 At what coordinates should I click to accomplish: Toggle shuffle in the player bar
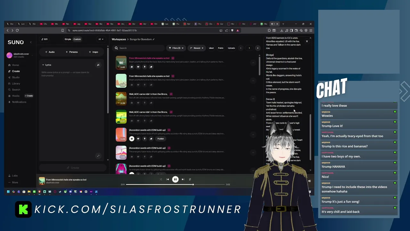coord(160,179)
